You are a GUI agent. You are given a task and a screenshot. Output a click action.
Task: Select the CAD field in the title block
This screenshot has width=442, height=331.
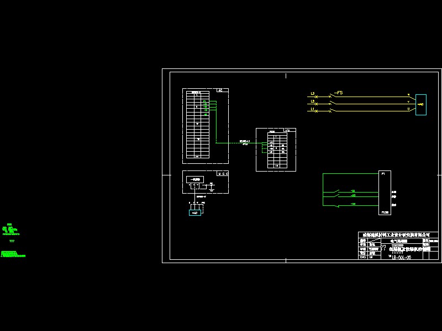362,257
